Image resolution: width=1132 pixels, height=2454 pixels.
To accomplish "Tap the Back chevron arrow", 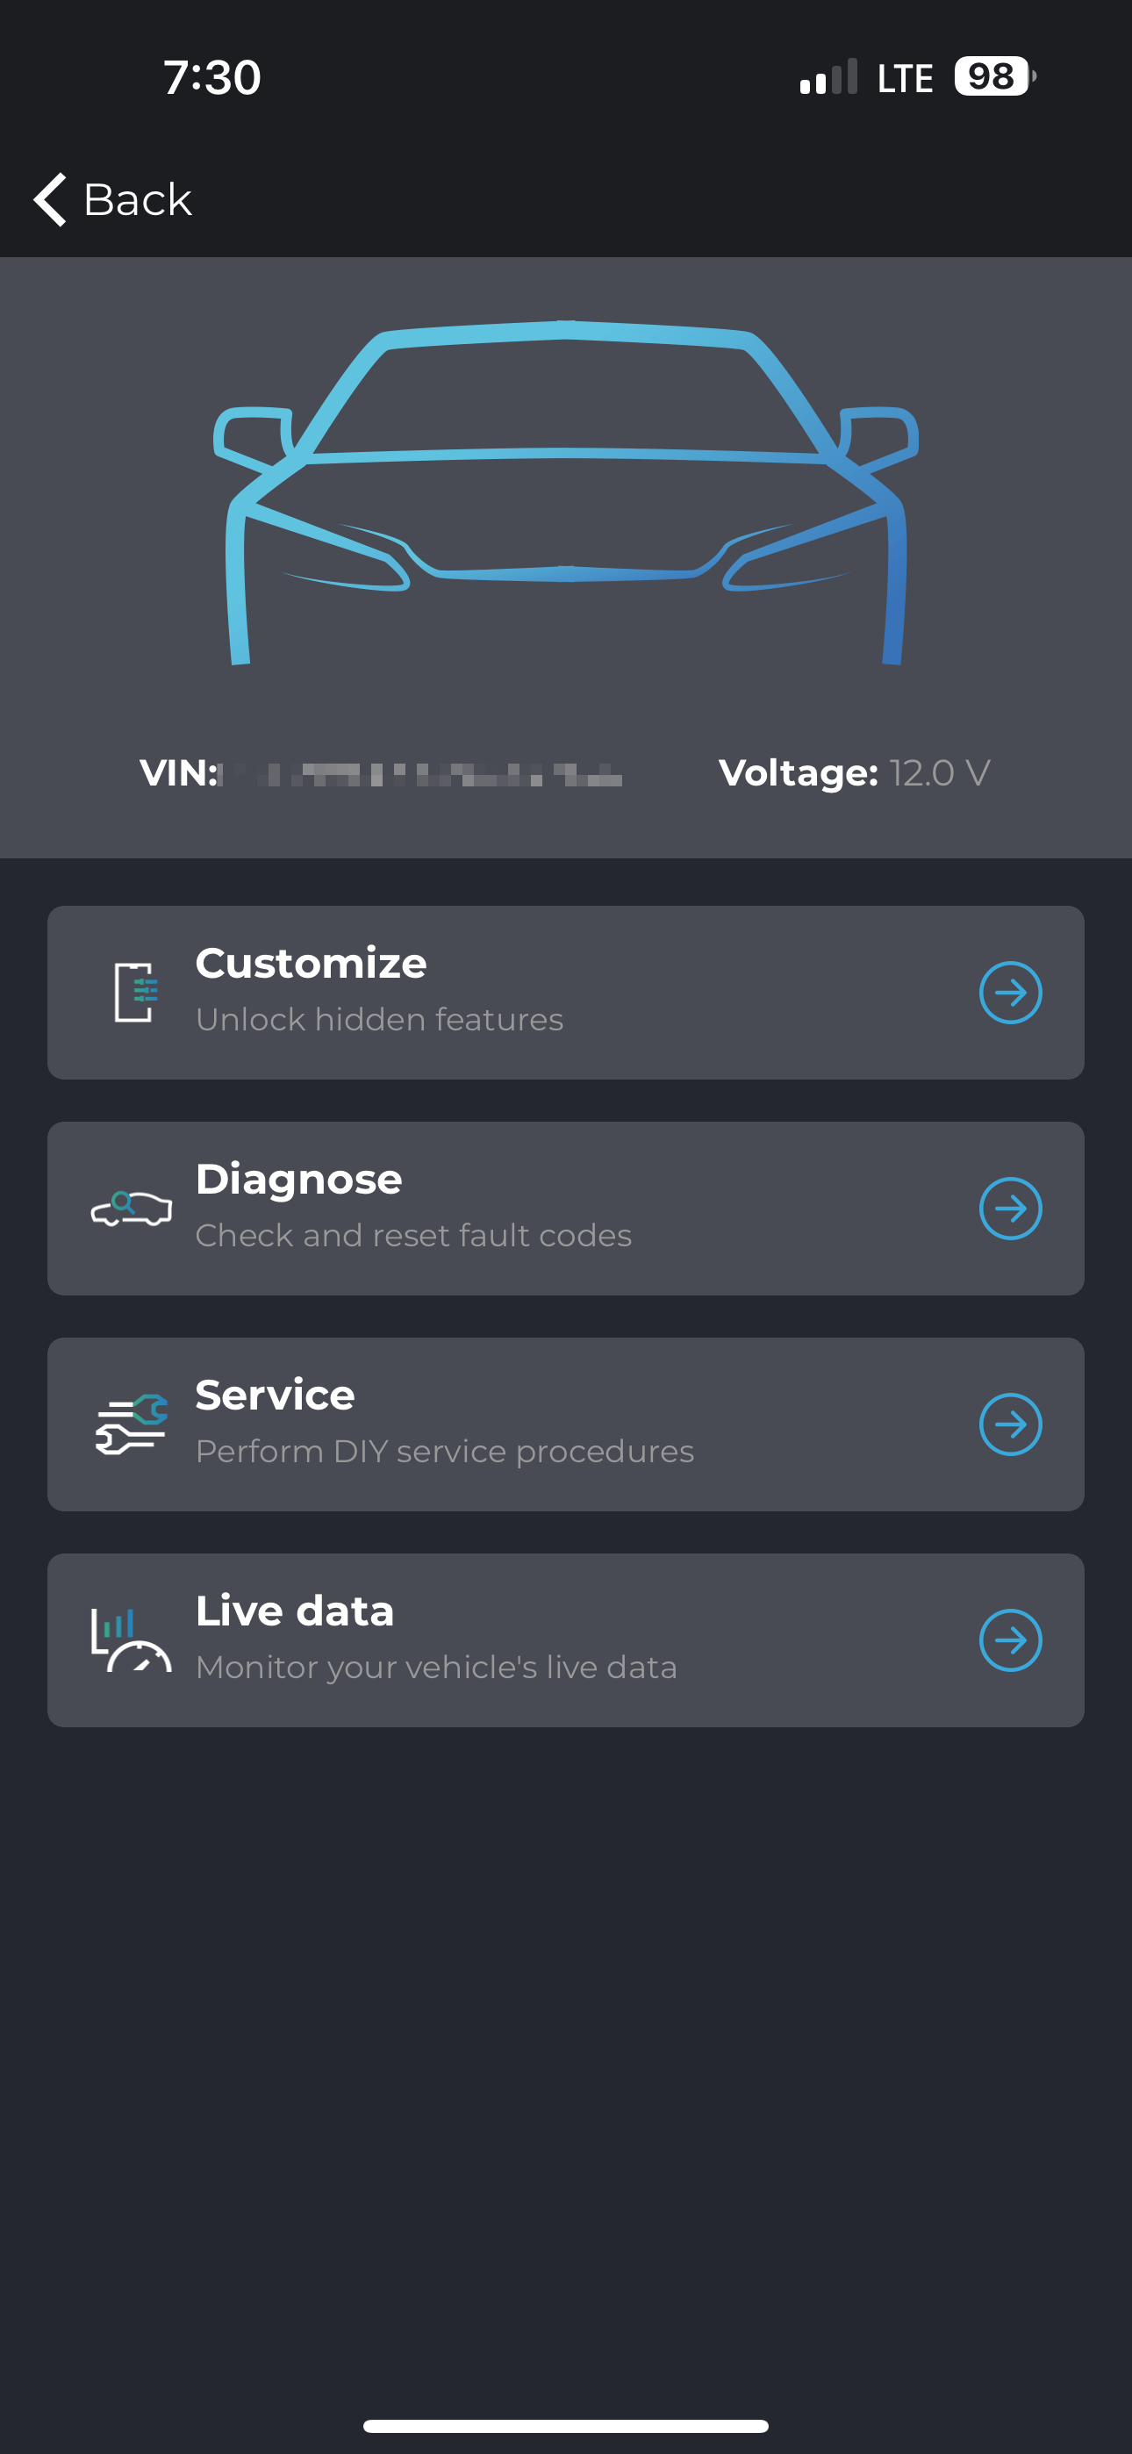I will click(x=51, y=199).
